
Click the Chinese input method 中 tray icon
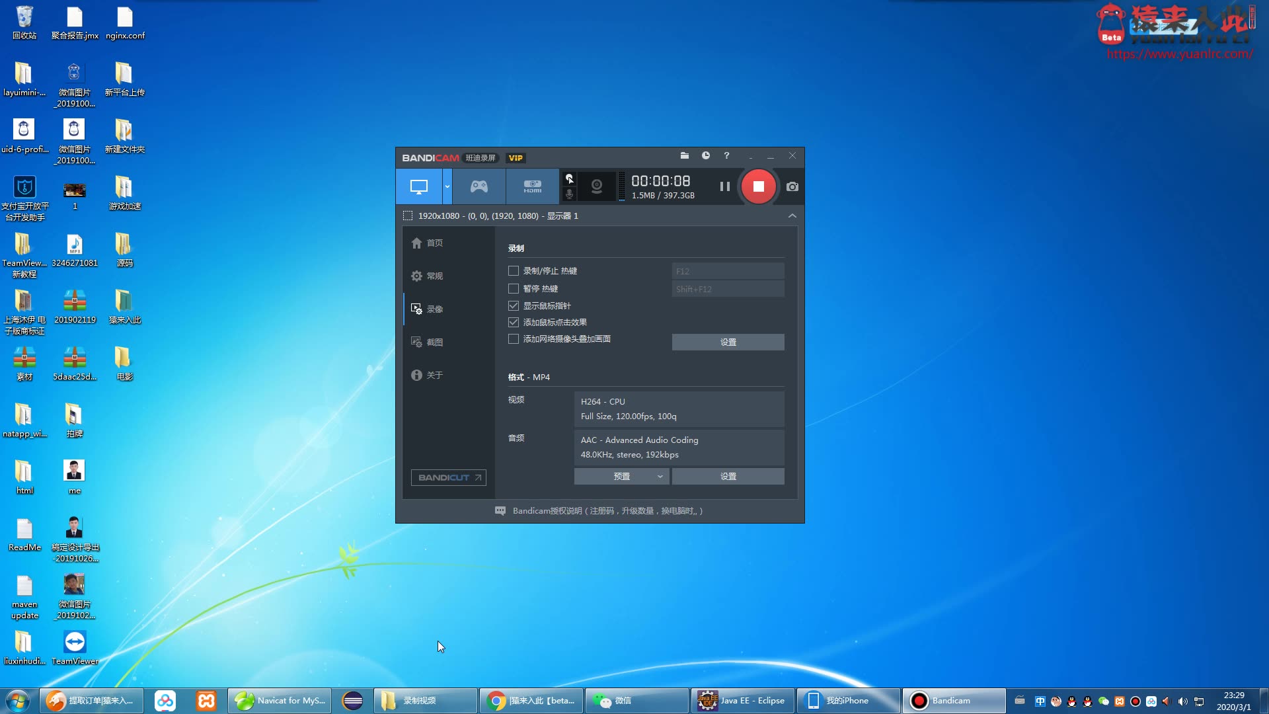(x=1040, y=701)
